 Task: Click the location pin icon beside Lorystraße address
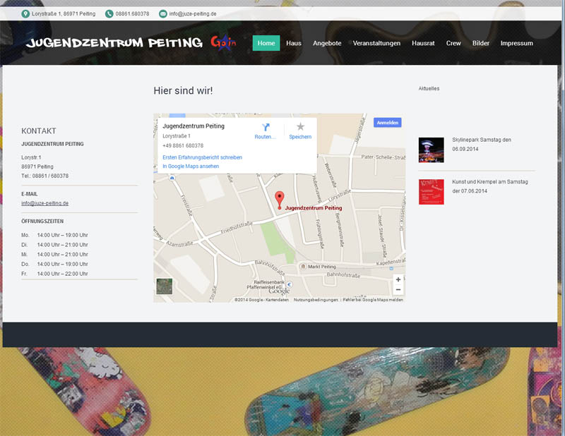tap(25, 14)
